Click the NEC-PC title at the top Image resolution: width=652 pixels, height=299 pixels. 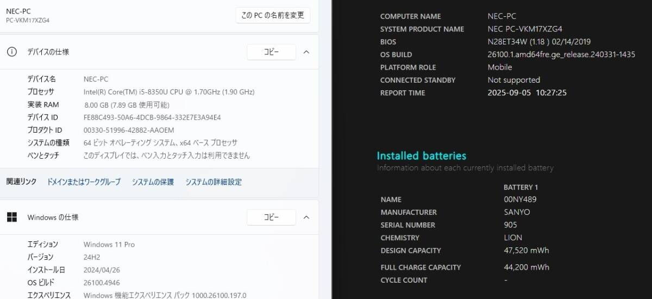[x=18, y=11]
